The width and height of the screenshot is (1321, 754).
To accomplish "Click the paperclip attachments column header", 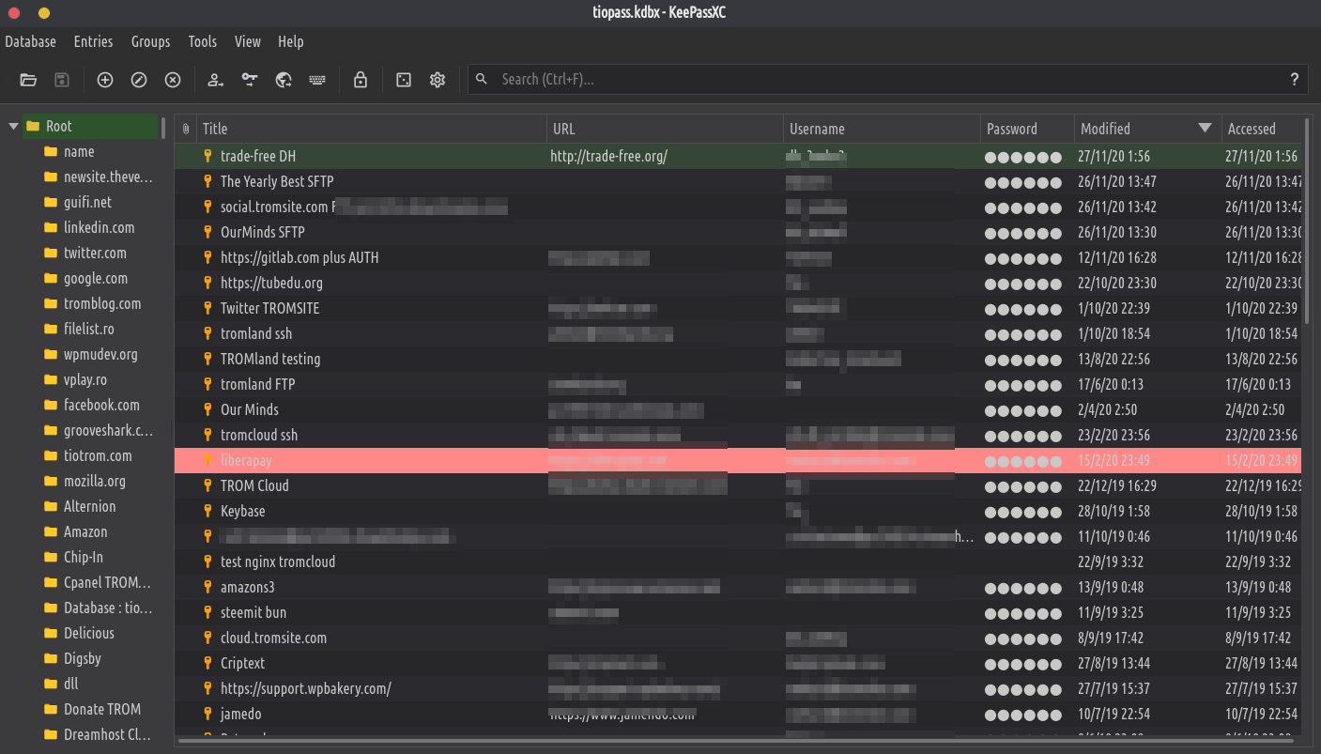I will click(x=186, y=129).
